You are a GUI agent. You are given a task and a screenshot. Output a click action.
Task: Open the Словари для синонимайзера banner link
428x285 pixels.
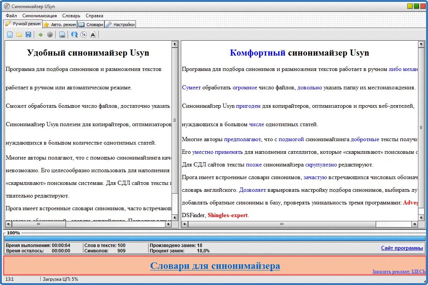[x=215, y=266]
